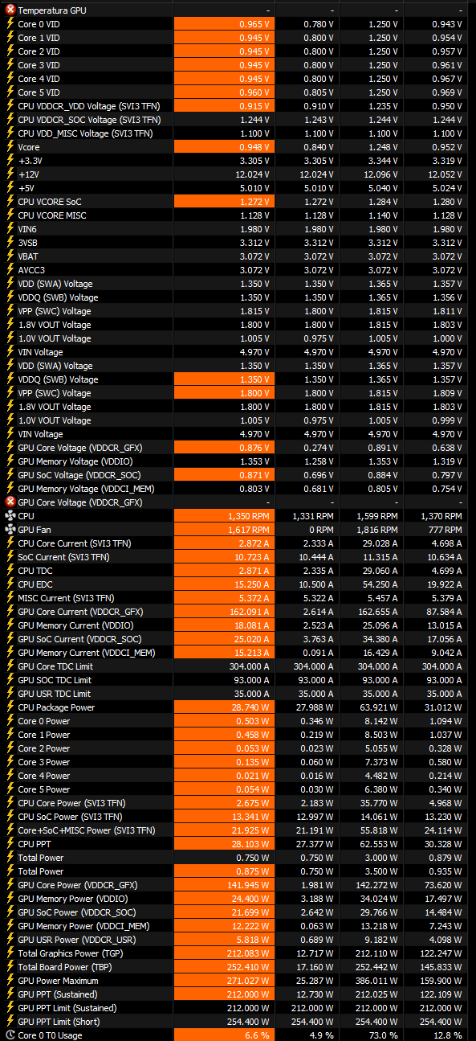The height and width of the screenshot is (1041, 476).
Task: Click lightning icon next to AVCC3
Action: 10,270
